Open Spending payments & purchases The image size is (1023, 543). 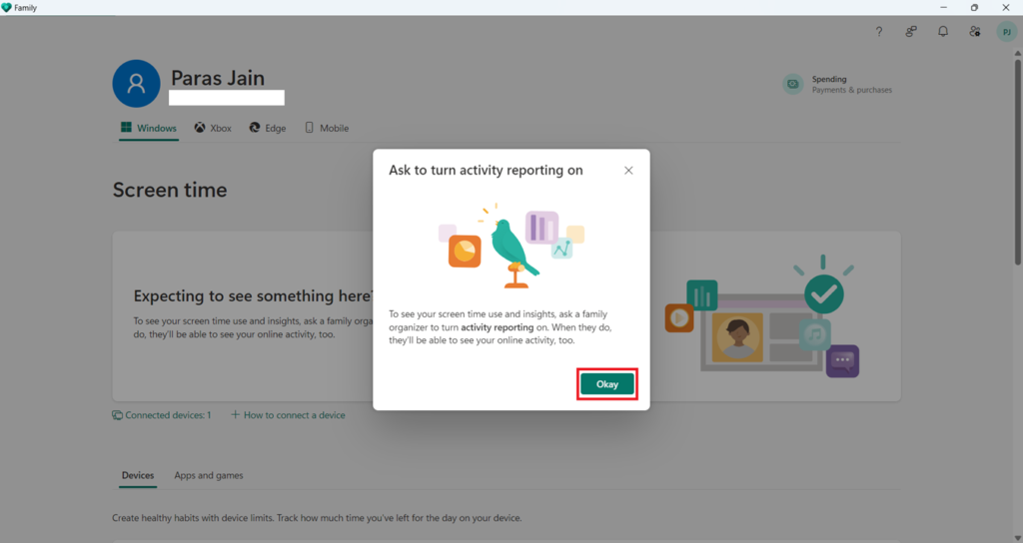pyautogui.click(x=838, y=84)
